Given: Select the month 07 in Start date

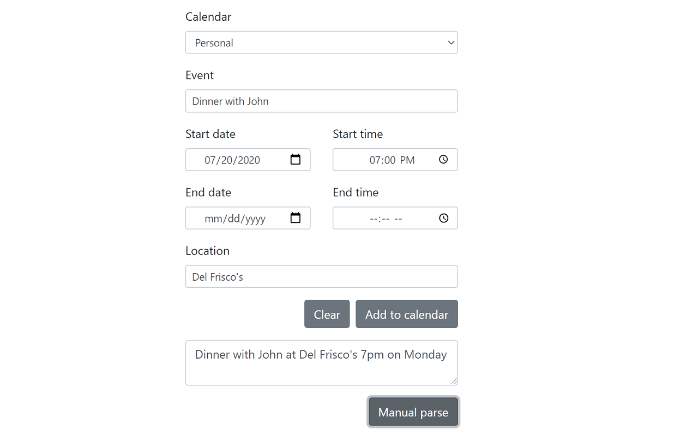Looking at the screenshot, I should pyautogui.click(x=210, y=160).
